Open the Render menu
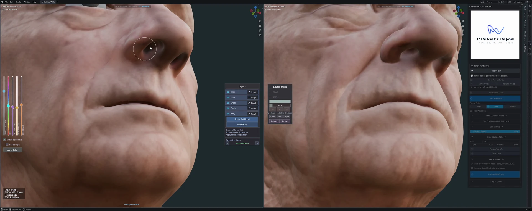532x211 pixels. [18, 2]
